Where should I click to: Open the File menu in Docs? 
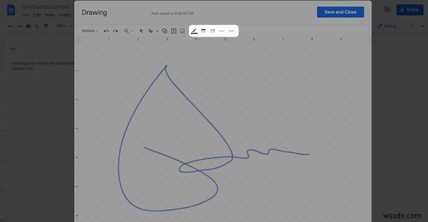click(26, 15)
